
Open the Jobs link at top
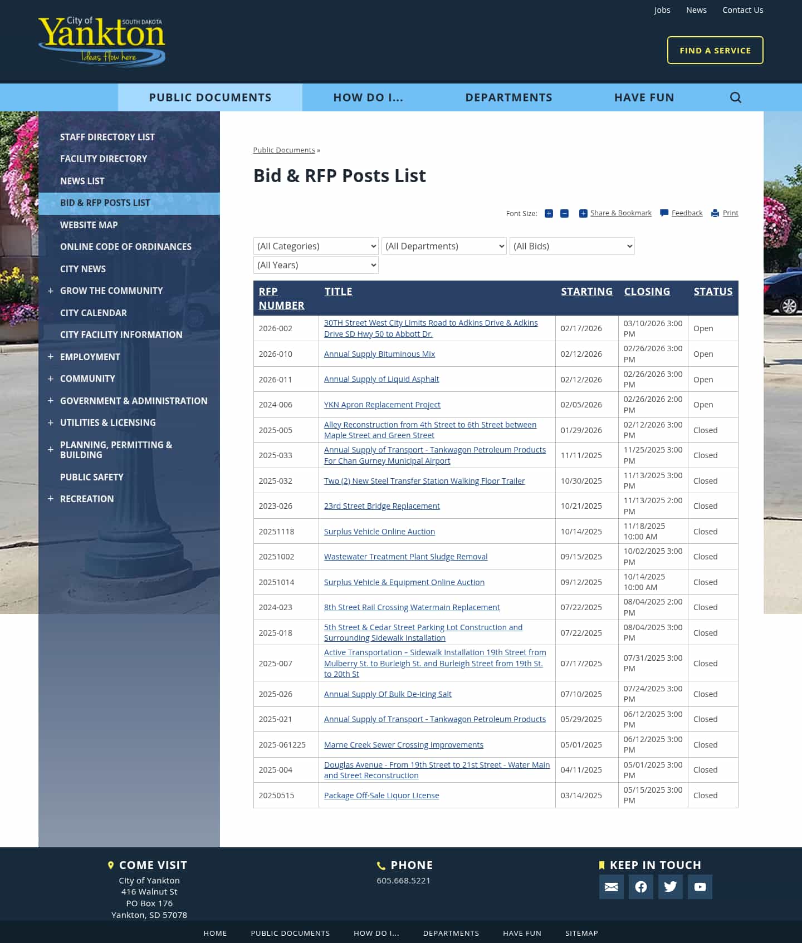coord(662,10)
